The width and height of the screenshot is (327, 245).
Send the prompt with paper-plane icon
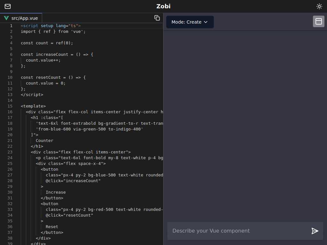point(315,231)
